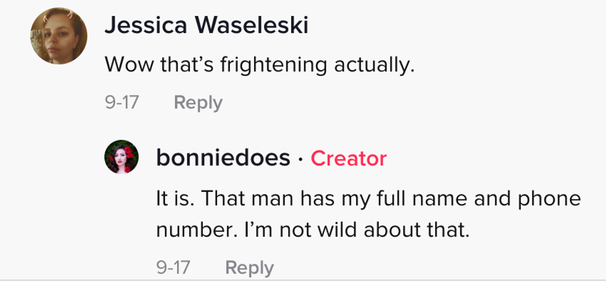Click the dot separator before Creator
Image resolution: width=606 pixels, height=286 pixels.
click(300, 159)
